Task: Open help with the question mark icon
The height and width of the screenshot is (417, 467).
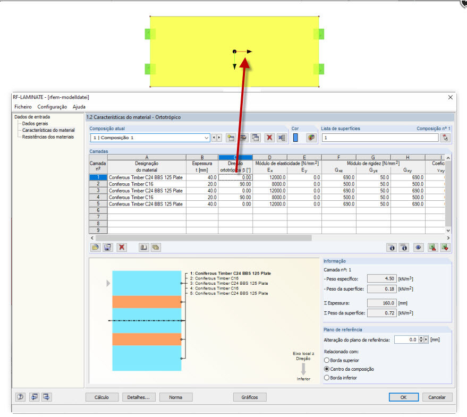Action: point(20,397)
